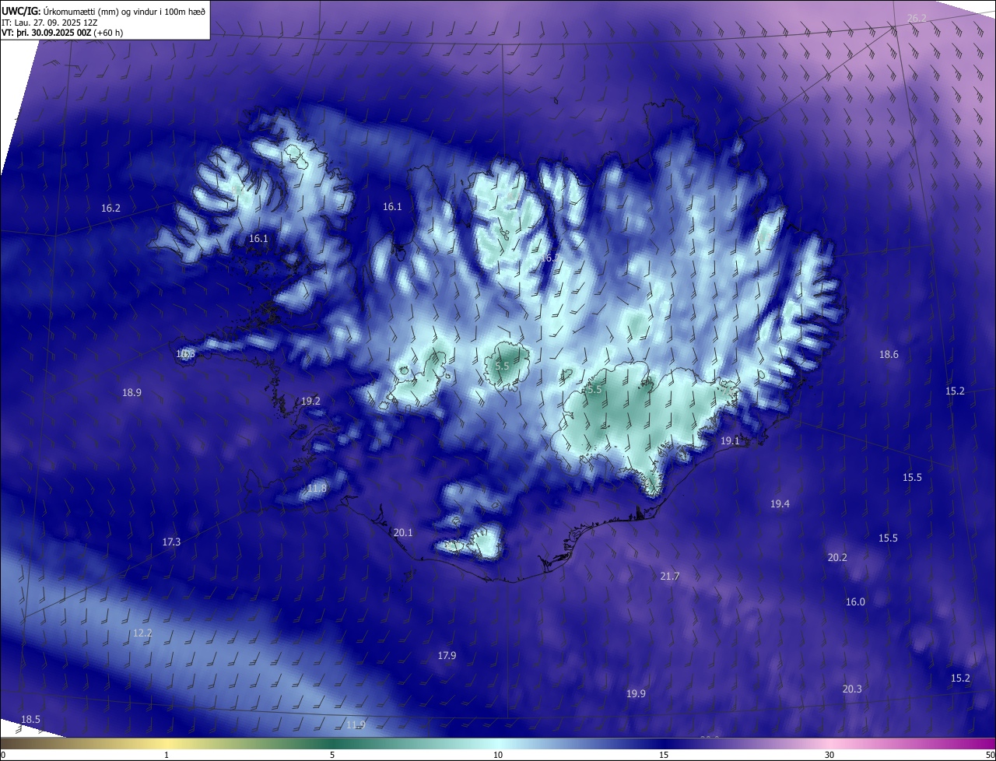Click the '10' tick label on the color scale
996x761 pixels.
(498, 756)
